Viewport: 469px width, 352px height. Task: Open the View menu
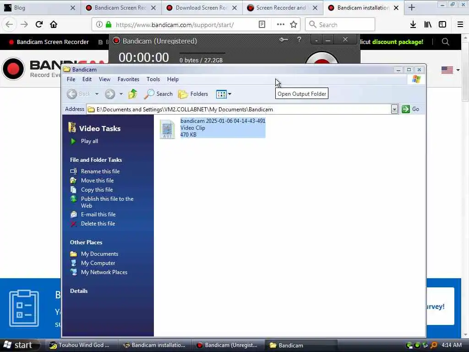(x=105, y=79)
